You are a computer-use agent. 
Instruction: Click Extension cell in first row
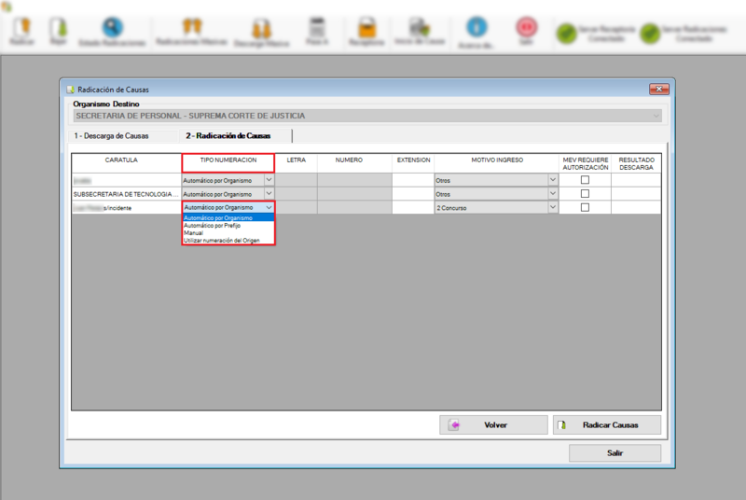(x=413, y=180)
